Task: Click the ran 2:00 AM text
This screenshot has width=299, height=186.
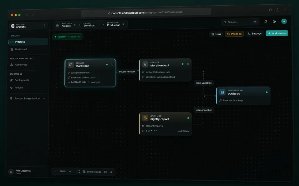Action: (x=183, y=131)
